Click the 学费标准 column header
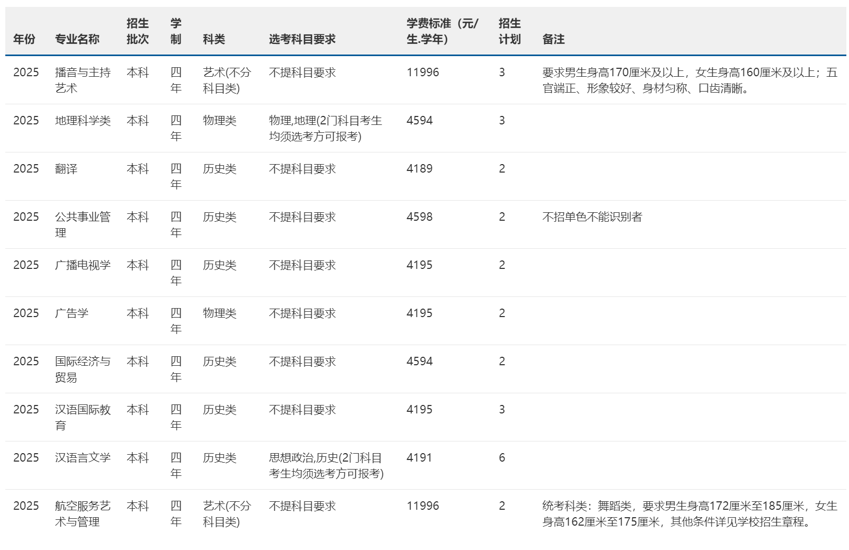 442,31
